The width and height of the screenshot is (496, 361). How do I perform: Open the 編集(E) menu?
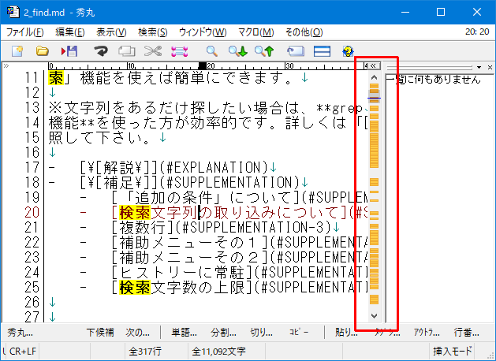click(x=70, y=32)
